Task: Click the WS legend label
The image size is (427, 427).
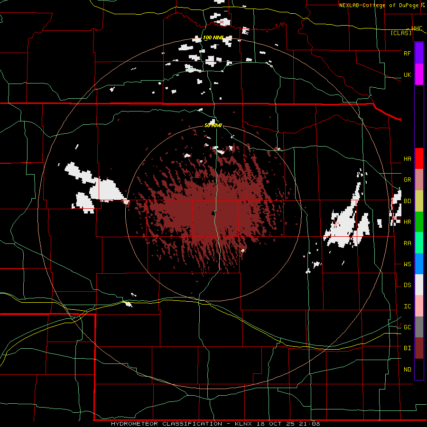Action: click(408, 264)
